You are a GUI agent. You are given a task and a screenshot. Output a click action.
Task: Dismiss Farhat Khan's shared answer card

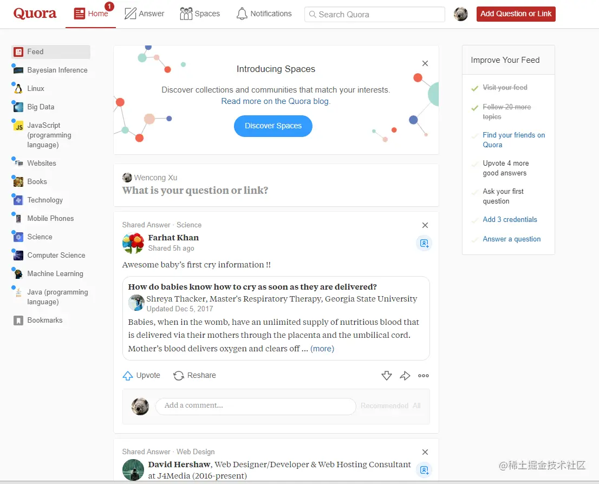pyautogui.click(x=425, y=225)
